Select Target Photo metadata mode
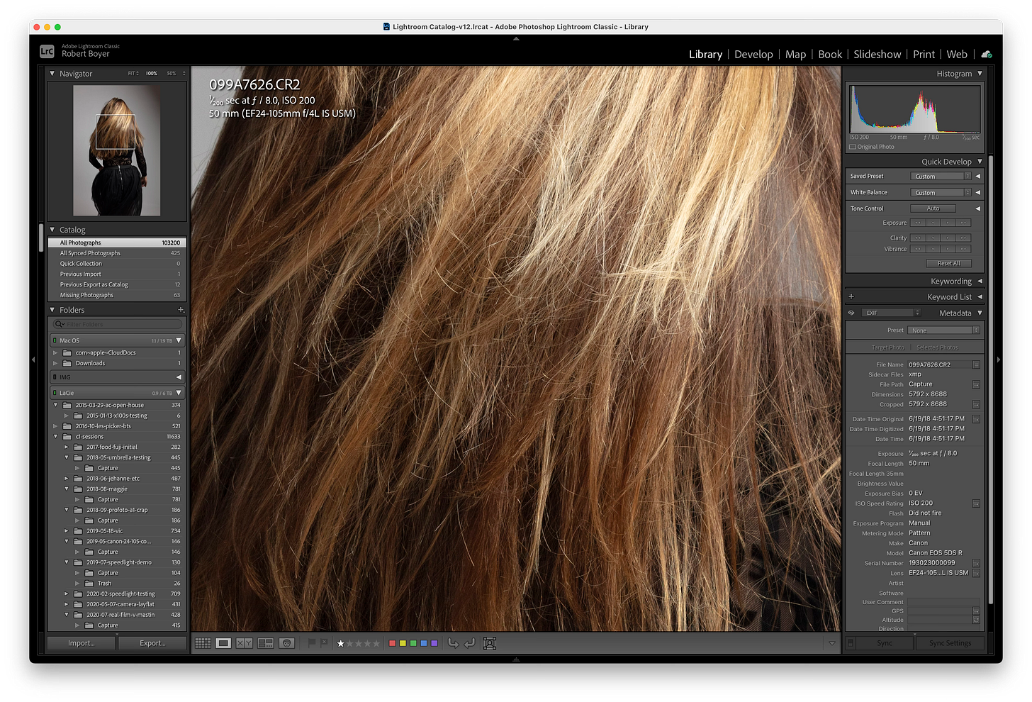 pos(888,347)
